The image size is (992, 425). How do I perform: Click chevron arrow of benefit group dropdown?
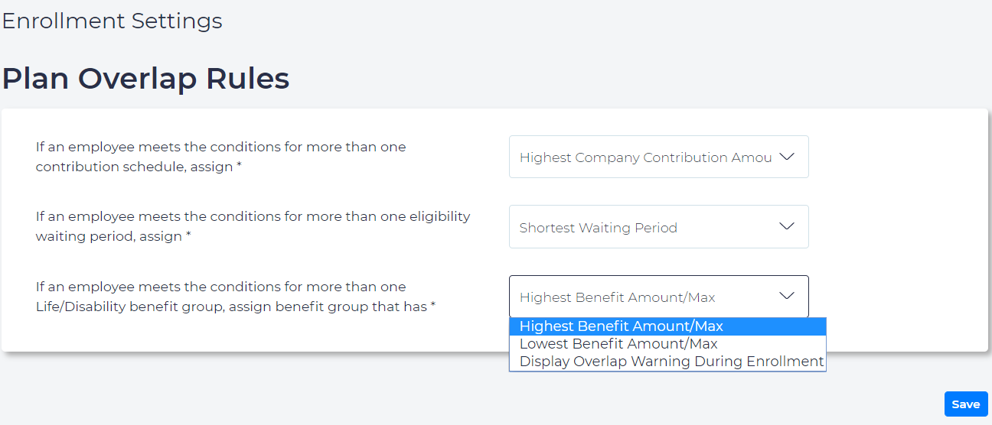click(x=787, y=296)
